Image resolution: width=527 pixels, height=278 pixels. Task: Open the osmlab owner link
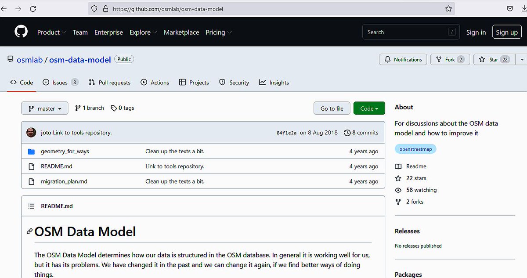pyautogui.click(x=29, y=59)
